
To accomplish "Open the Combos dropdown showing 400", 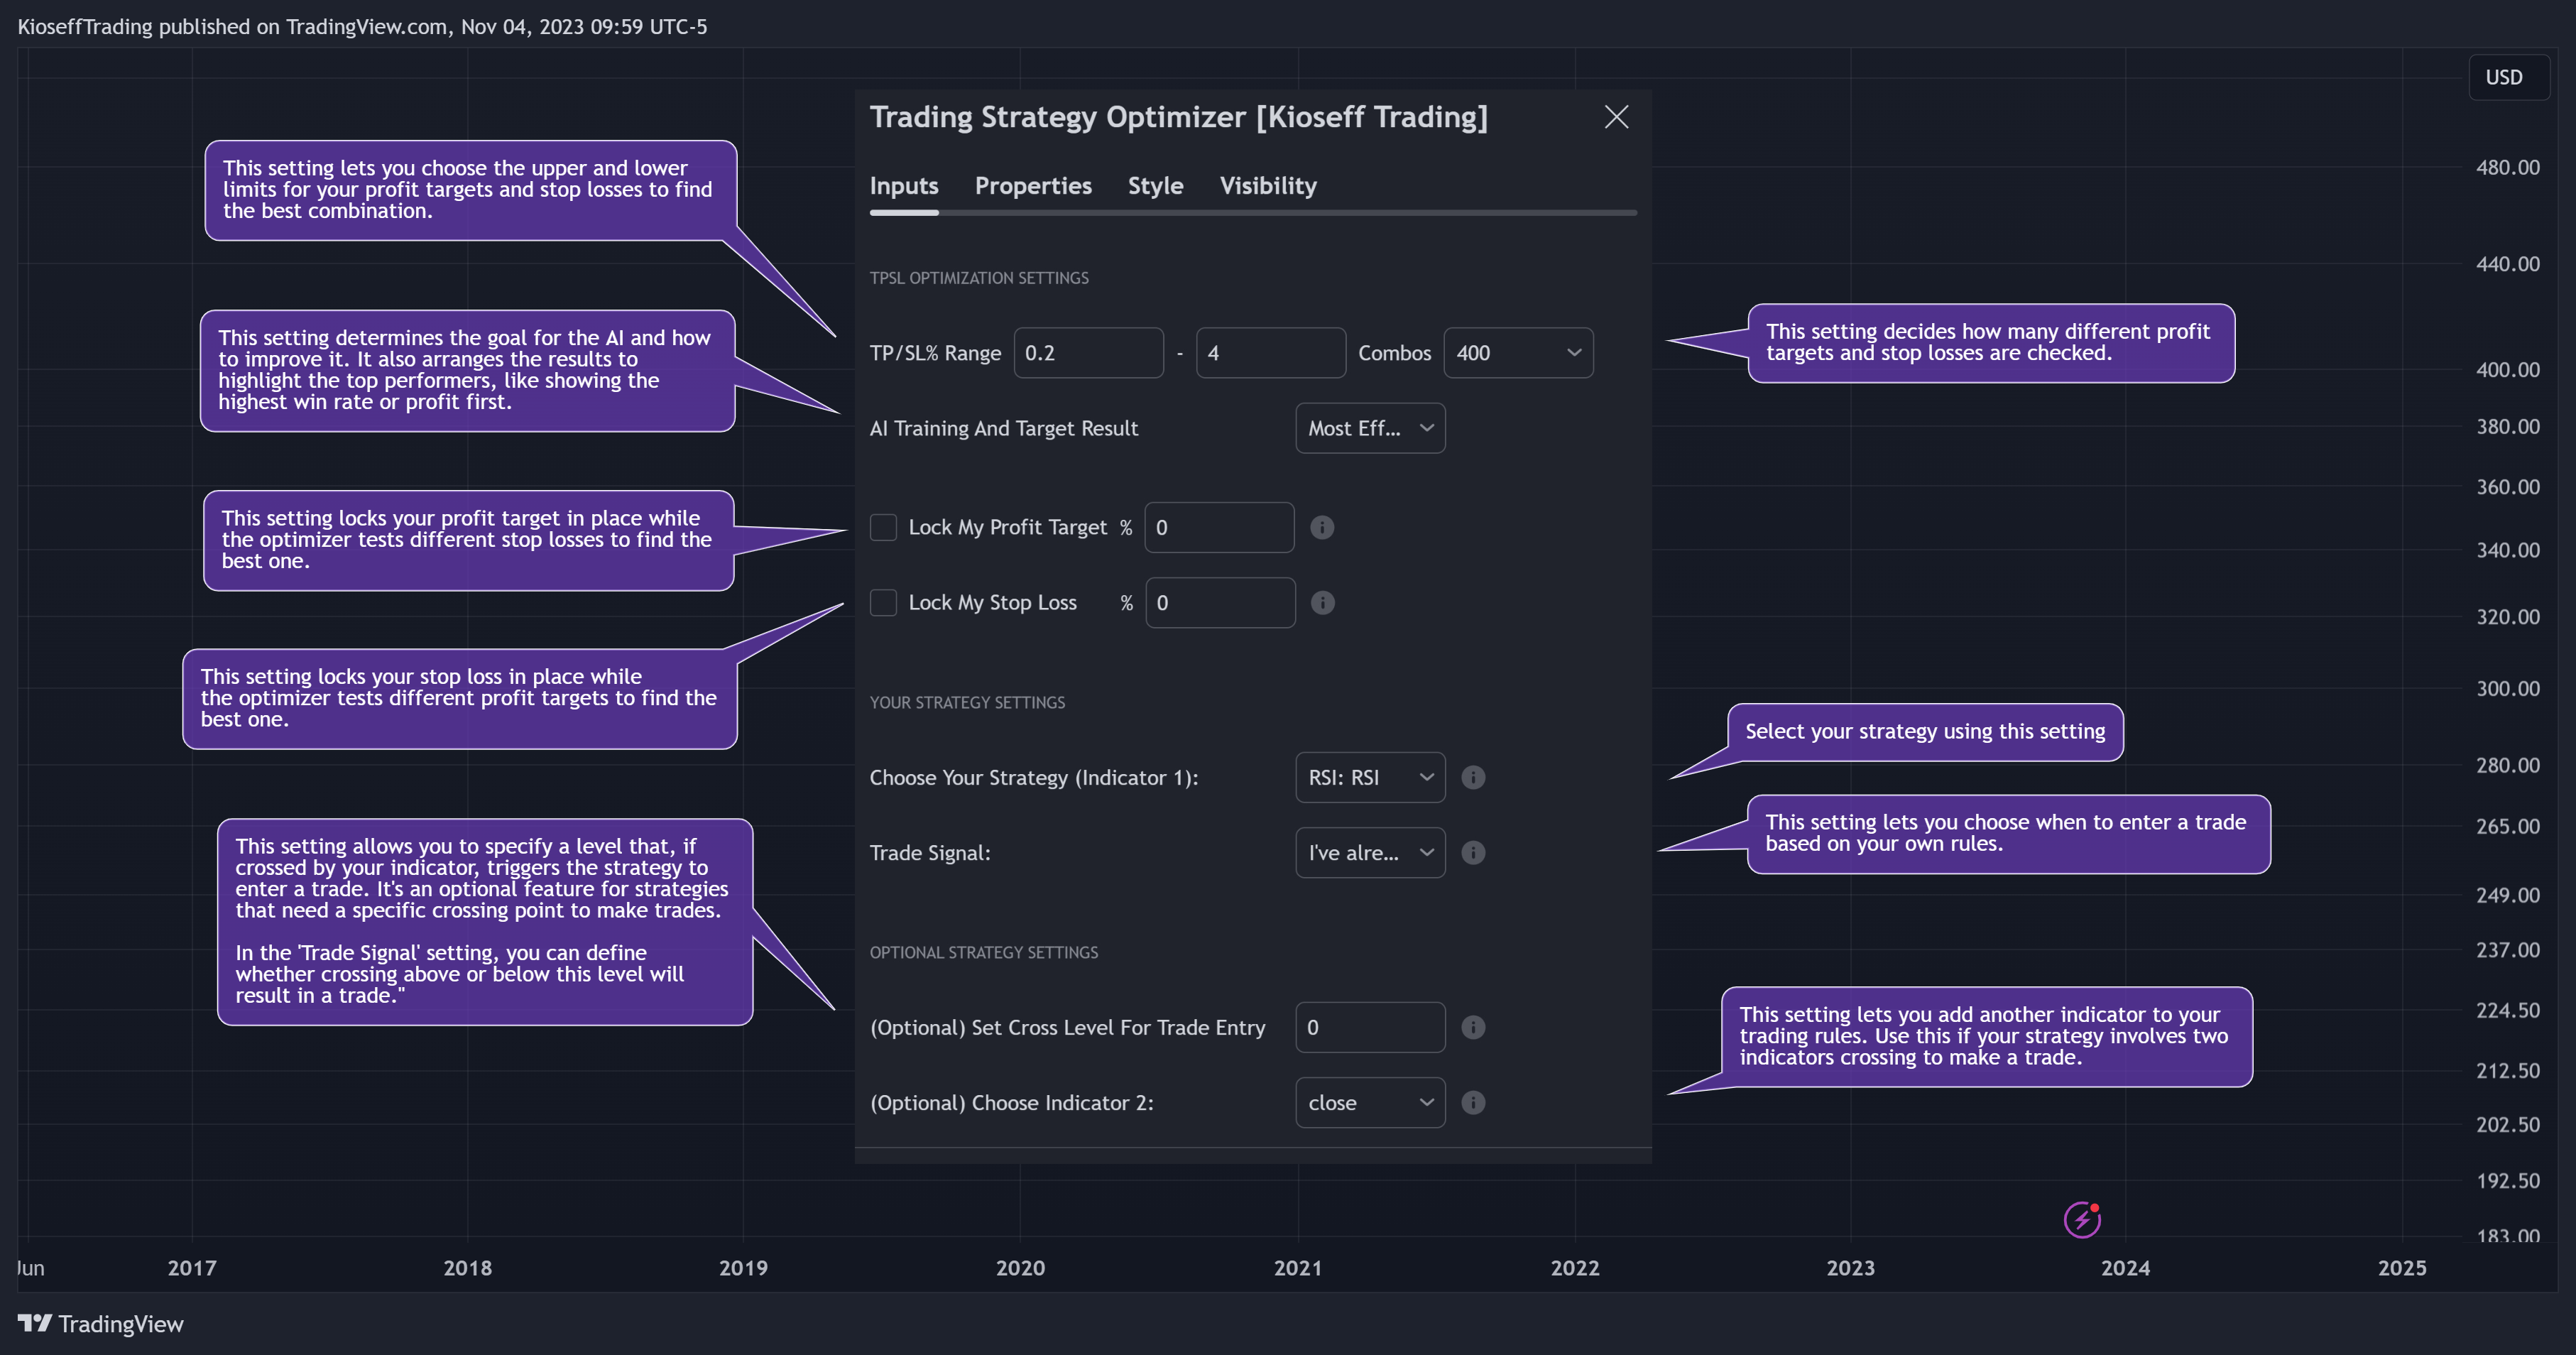I will click(x=1518, y=352).
